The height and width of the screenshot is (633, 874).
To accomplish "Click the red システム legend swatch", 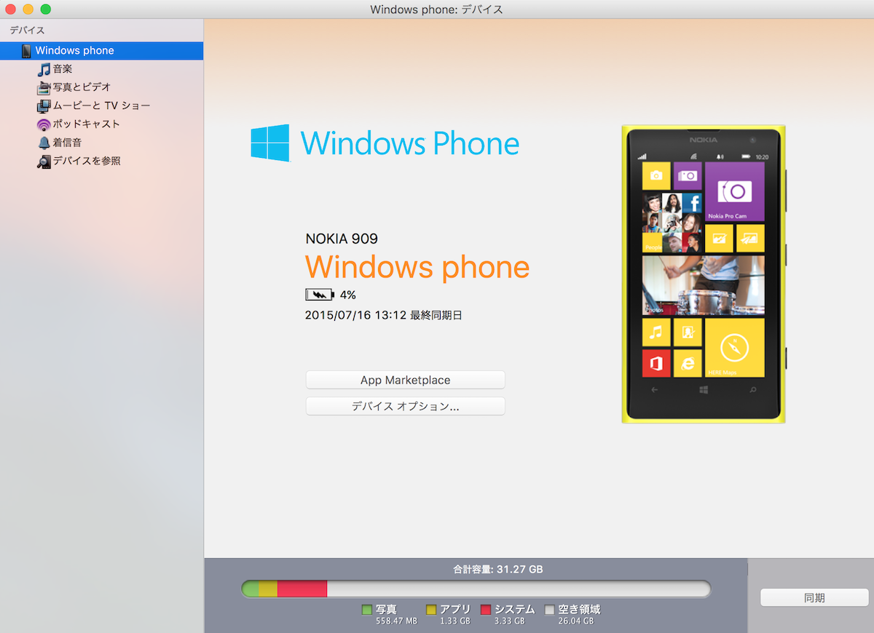I will 486,610.
